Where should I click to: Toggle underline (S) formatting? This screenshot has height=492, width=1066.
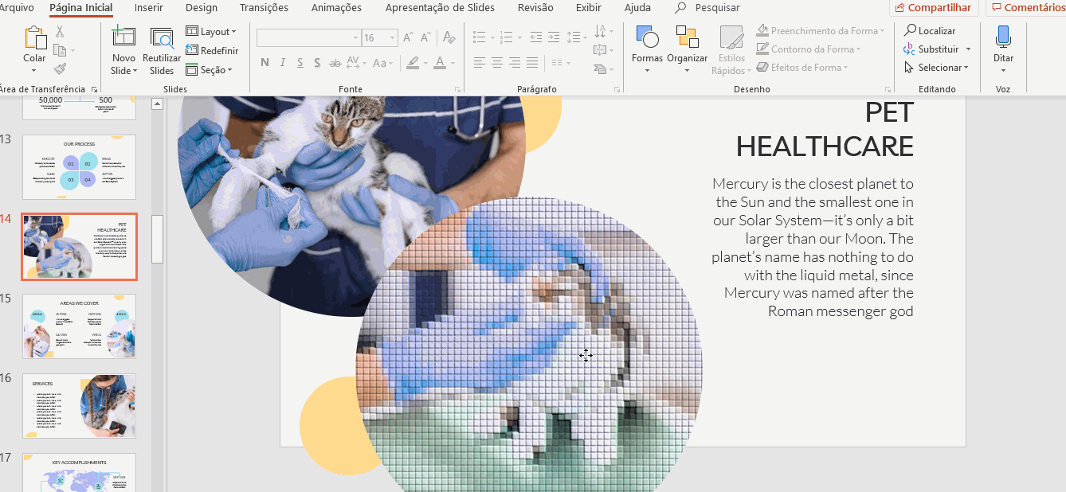tap(300, 63)
